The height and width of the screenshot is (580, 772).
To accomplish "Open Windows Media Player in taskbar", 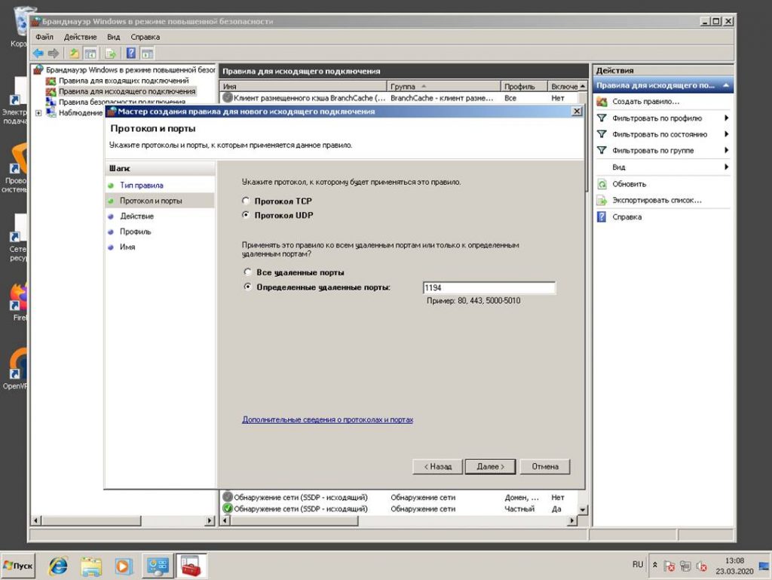I will click(124, 566).
